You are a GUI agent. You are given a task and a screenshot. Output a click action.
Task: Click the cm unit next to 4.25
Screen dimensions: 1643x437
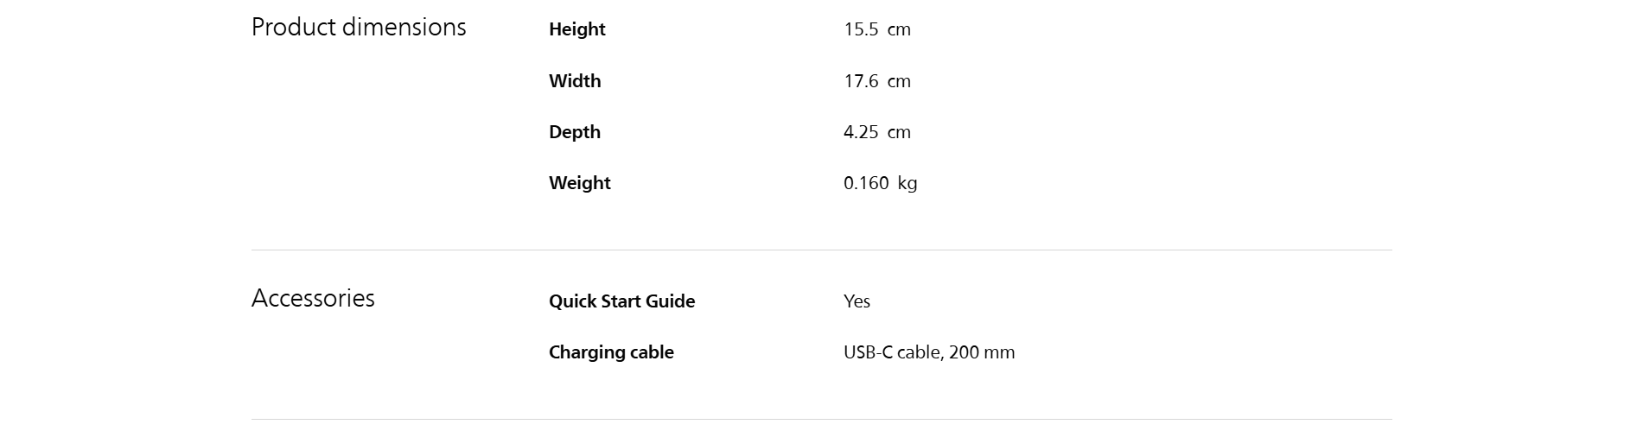[899, 132]
